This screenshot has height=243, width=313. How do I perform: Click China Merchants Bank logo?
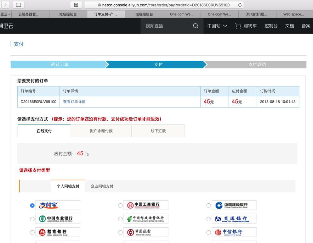(x=58, y=232)
